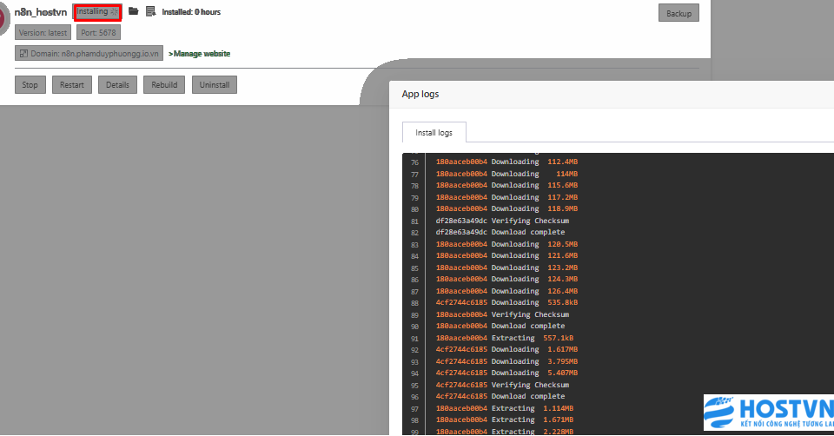Screen dimensions: 834x436
Task: Select log line 84 Downloading 121.6MB
Action: point(506,255)
